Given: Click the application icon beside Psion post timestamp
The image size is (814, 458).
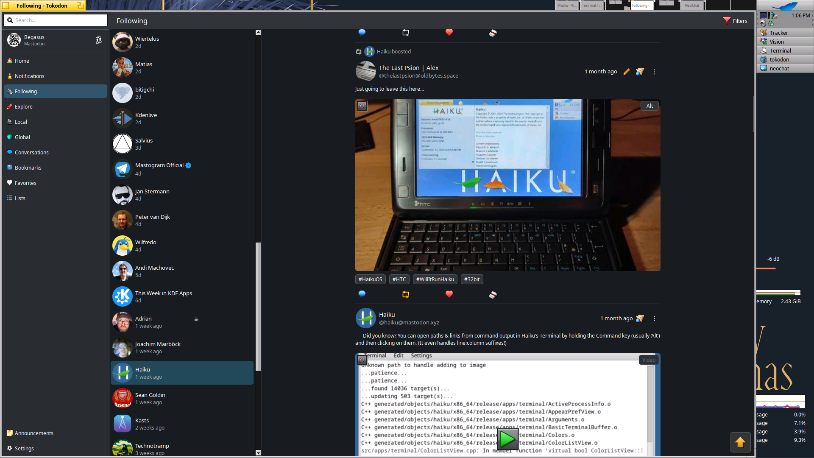Looking at the screenshot, I should coord(640,72).
